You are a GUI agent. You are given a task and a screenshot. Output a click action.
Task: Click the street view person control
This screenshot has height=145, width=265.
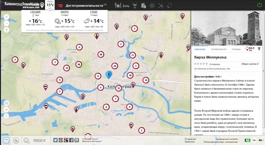(7, 30)
